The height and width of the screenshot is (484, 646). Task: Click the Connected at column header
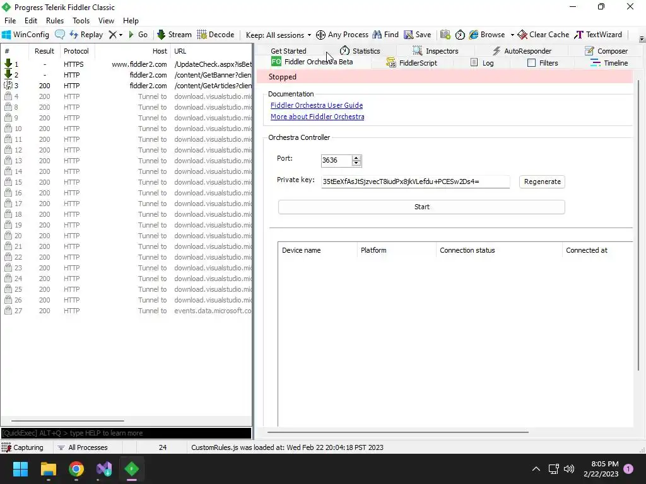coord(597,250)
